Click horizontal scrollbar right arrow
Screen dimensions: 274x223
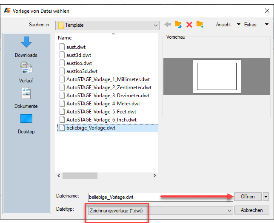(154, 175)
